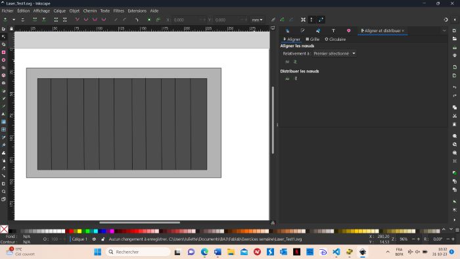Click the Break path at nodes icon
Image resolution: width=460 pixels, height=259 pixels.
point(44,20)
